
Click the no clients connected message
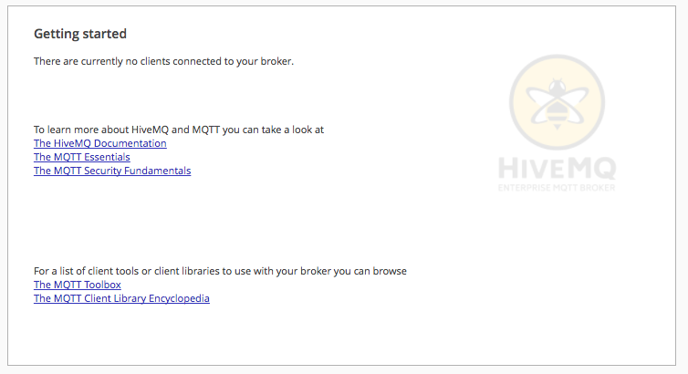(163, 61)
